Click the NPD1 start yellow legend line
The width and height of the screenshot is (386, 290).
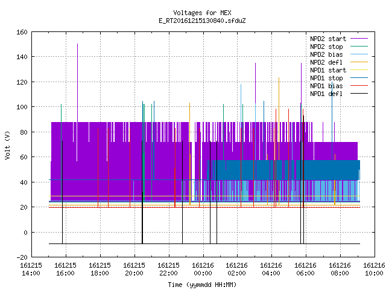click(x=359, y=70)
